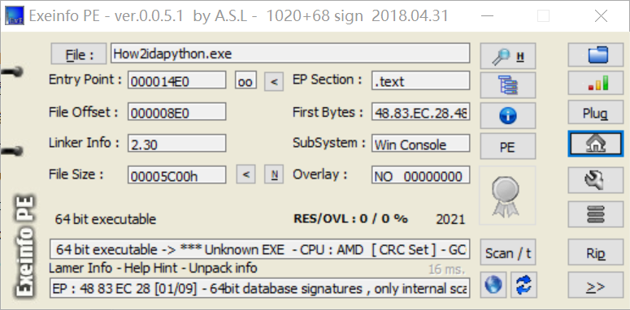
Task: Click the RES/OVL : 0 / 0 % text
Action: (350, 218)
